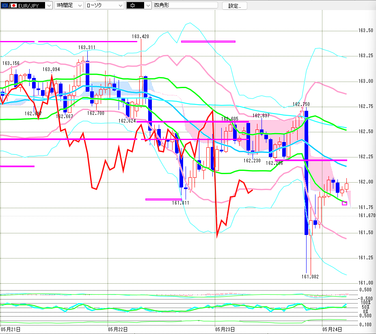Click the 162.750 high price label

301,104
